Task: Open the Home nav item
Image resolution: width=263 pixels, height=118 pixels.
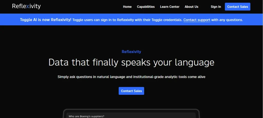Action: pyautogui.click(x=127, y=7)
